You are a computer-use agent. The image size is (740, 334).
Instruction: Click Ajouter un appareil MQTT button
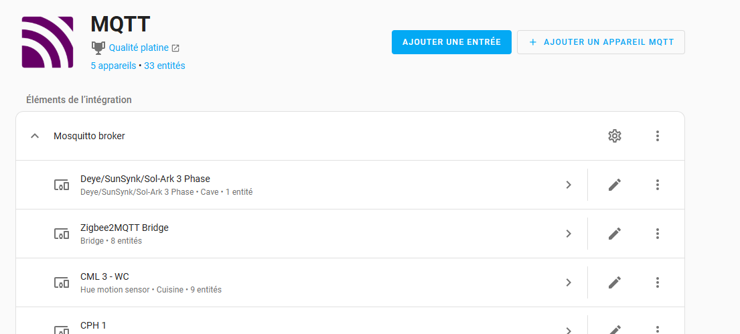[x=601, y=42]
